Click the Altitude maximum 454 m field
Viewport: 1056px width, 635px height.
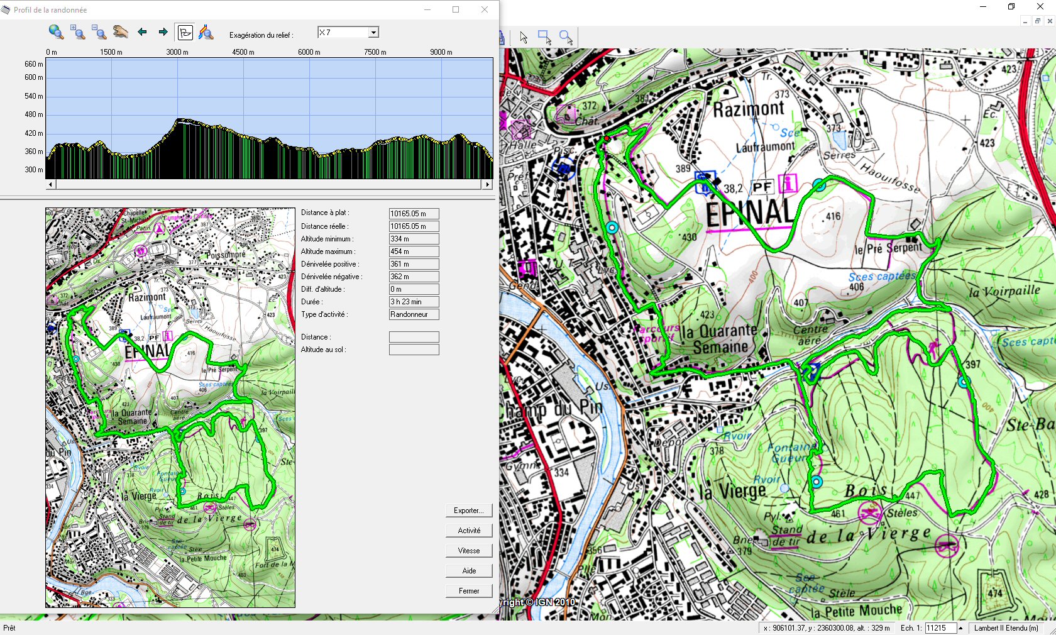click(414, 251)
